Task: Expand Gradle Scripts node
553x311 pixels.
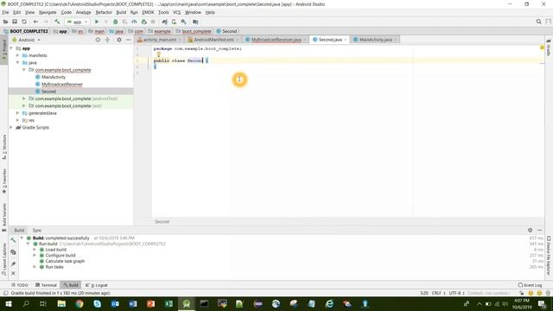Action: (11, 127)
